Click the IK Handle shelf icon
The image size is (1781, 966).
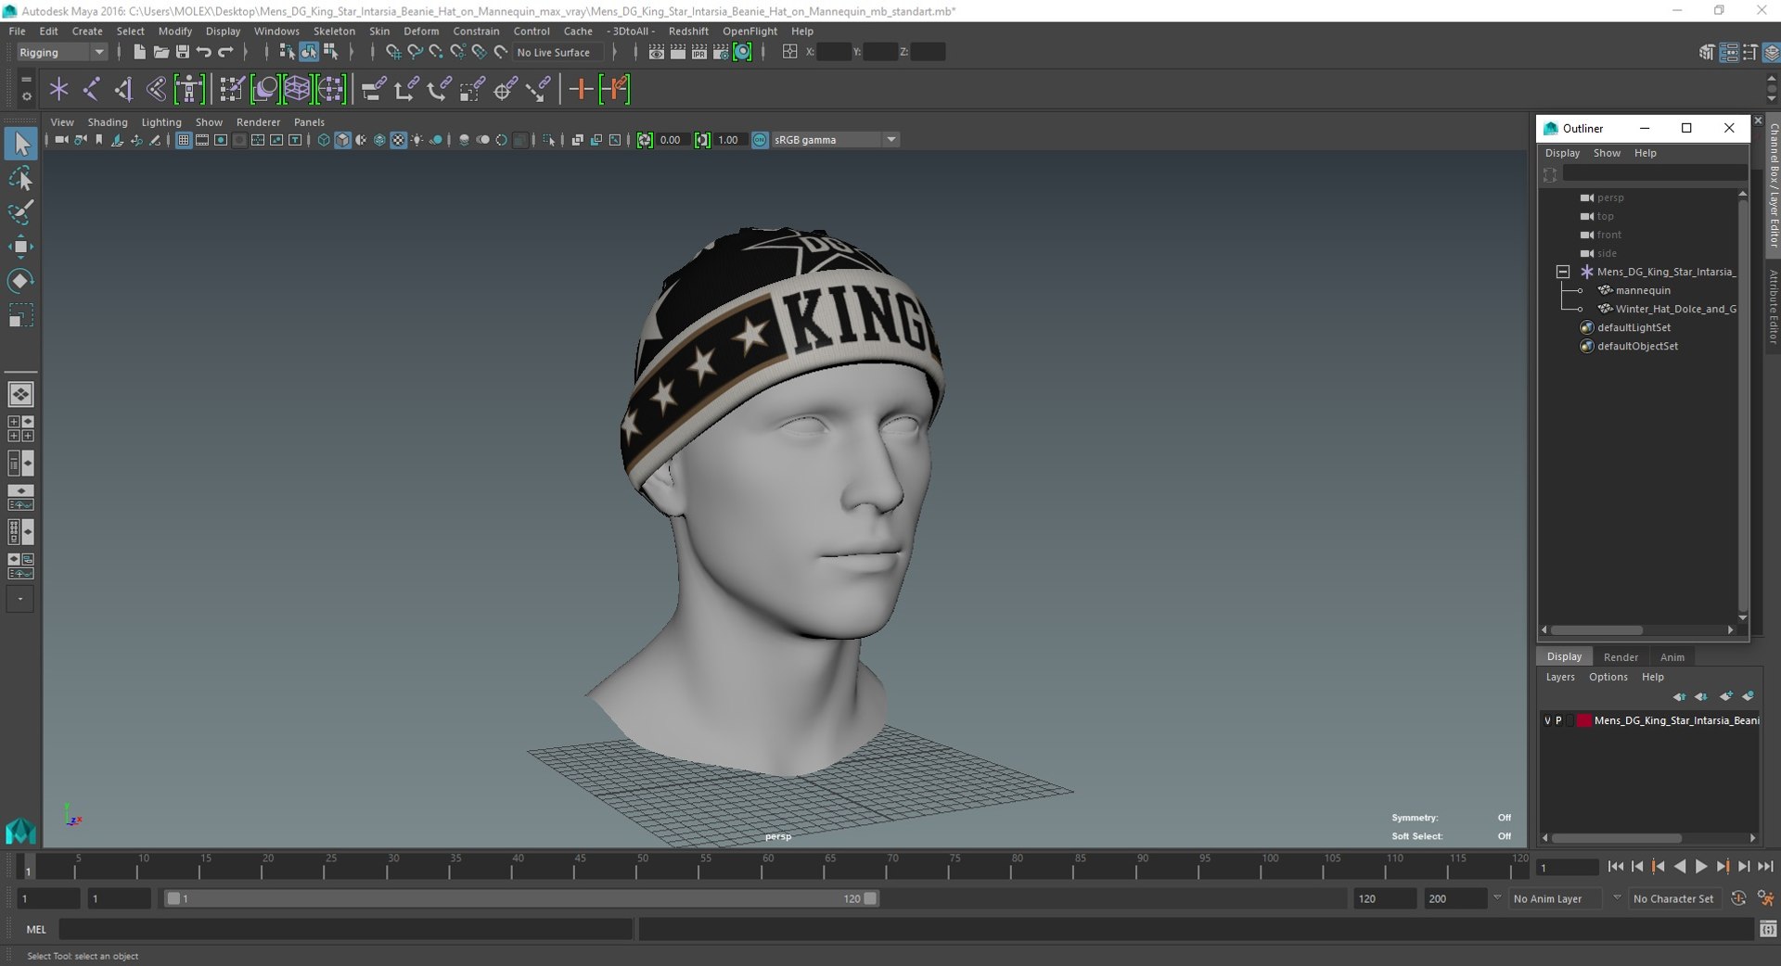124,90
